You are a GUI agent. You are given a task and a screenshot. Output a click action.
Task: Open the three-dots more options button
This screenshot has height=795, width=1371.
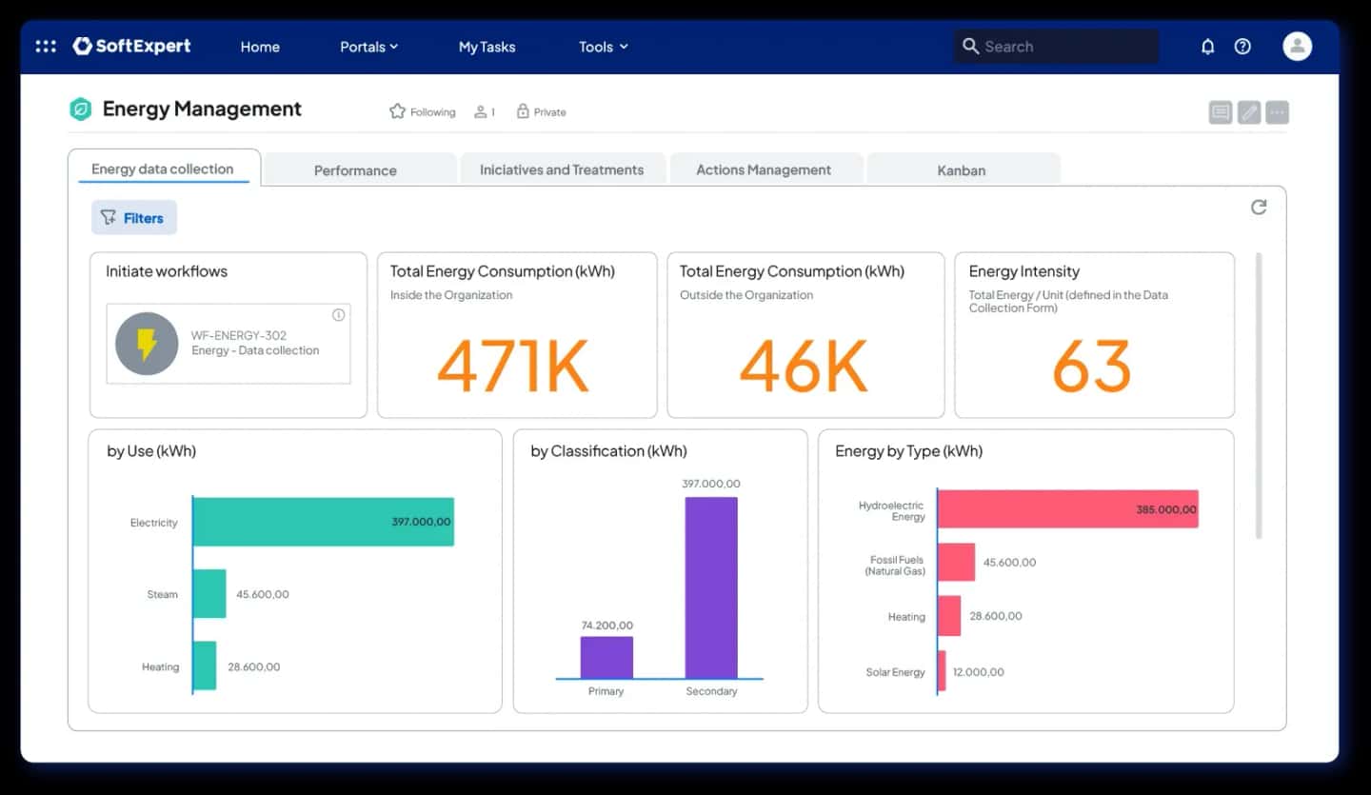[x=1278, y=112]
